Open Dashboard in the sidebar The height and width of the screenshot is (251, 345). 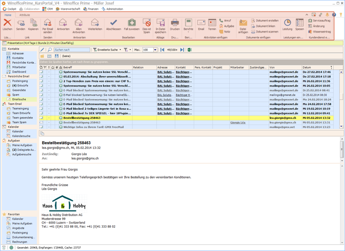tap(19, 72)
